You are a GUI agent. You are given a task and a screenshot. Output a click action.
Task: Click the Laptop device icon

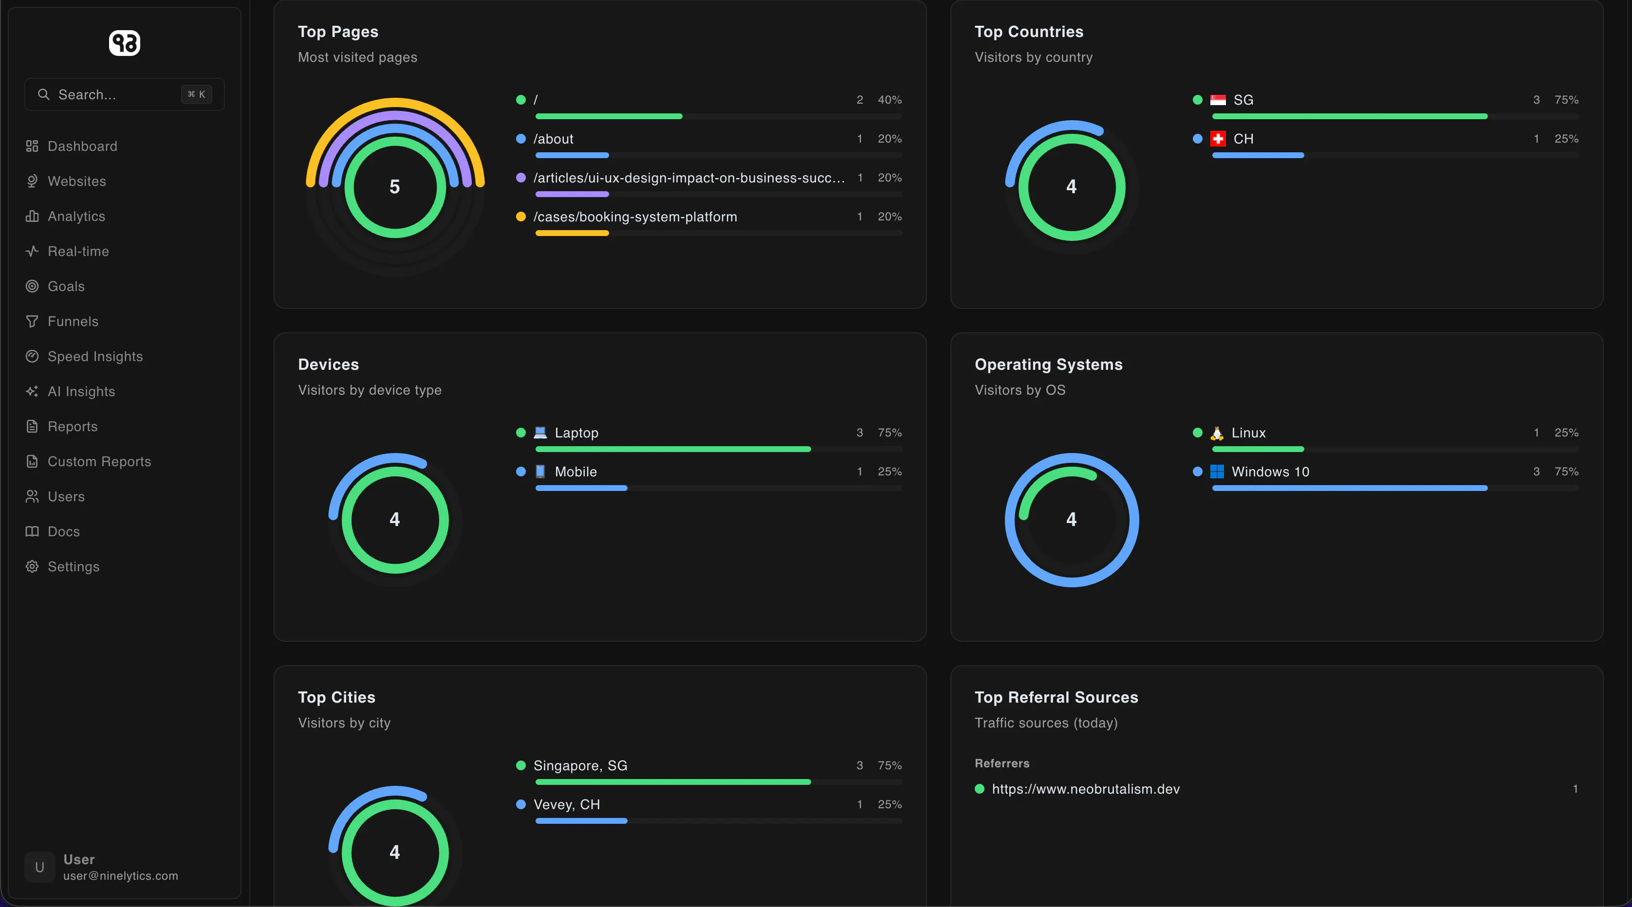click(x=540, y=433)
